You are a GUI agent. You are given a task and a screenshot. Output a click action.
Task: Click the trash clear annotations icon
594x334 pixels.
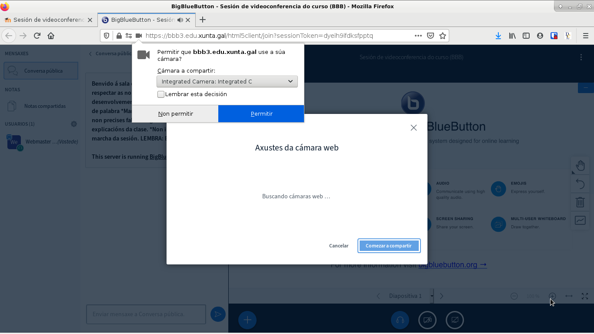(580, 202)
